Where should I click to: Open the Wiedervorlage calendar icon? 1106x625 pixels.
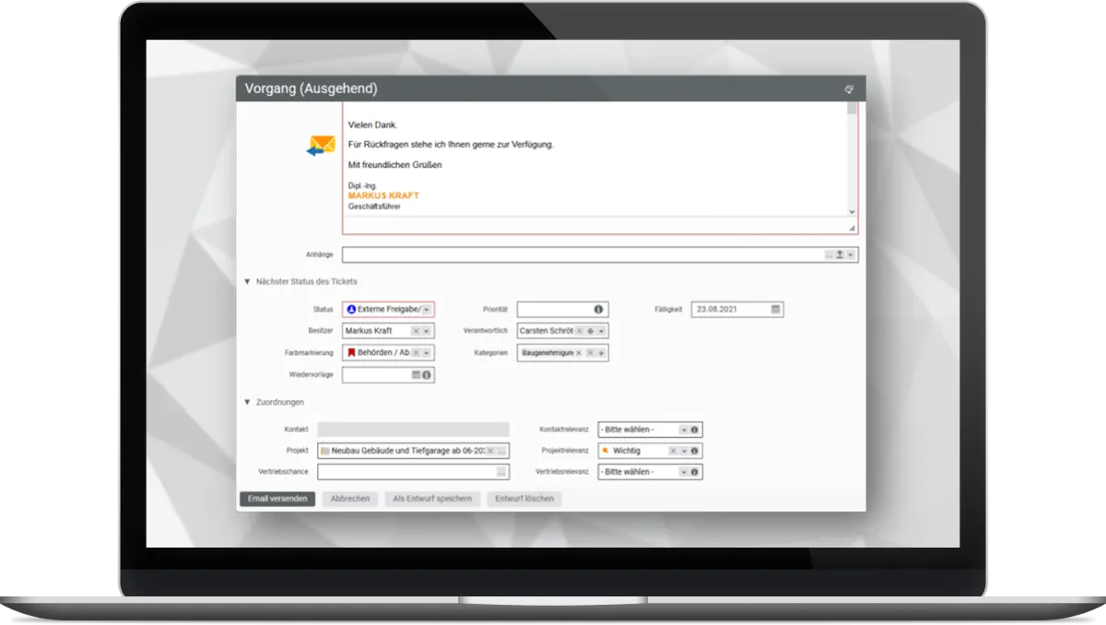pos(417,375)
